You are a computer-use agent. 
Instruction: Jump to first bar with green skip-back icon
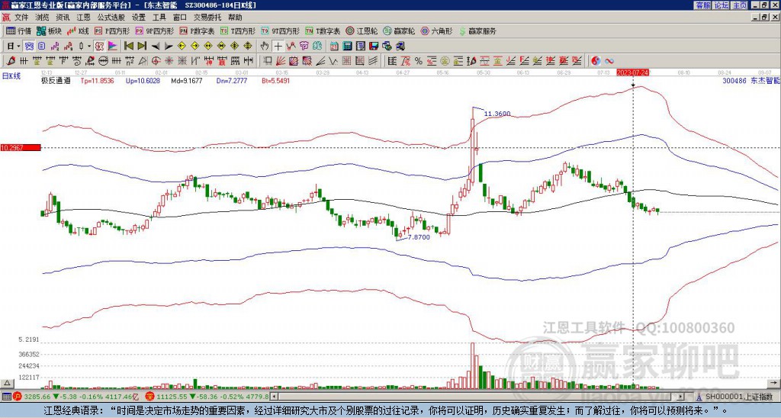coord(128,47)
